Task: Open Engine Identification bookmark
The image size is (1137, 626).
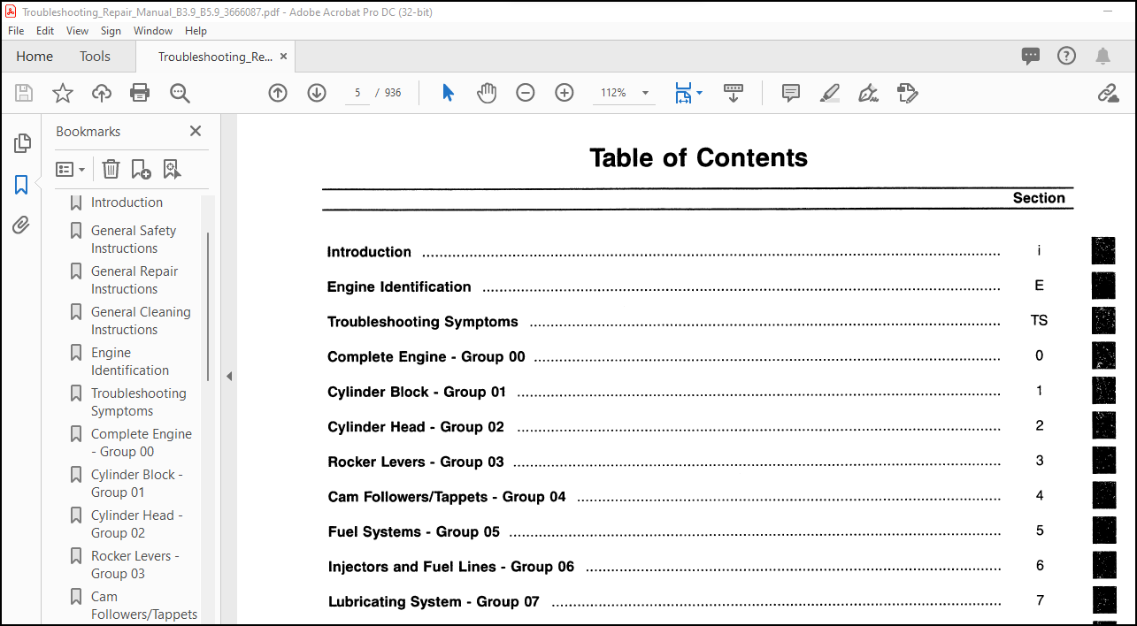Action: tap(130, 362)
